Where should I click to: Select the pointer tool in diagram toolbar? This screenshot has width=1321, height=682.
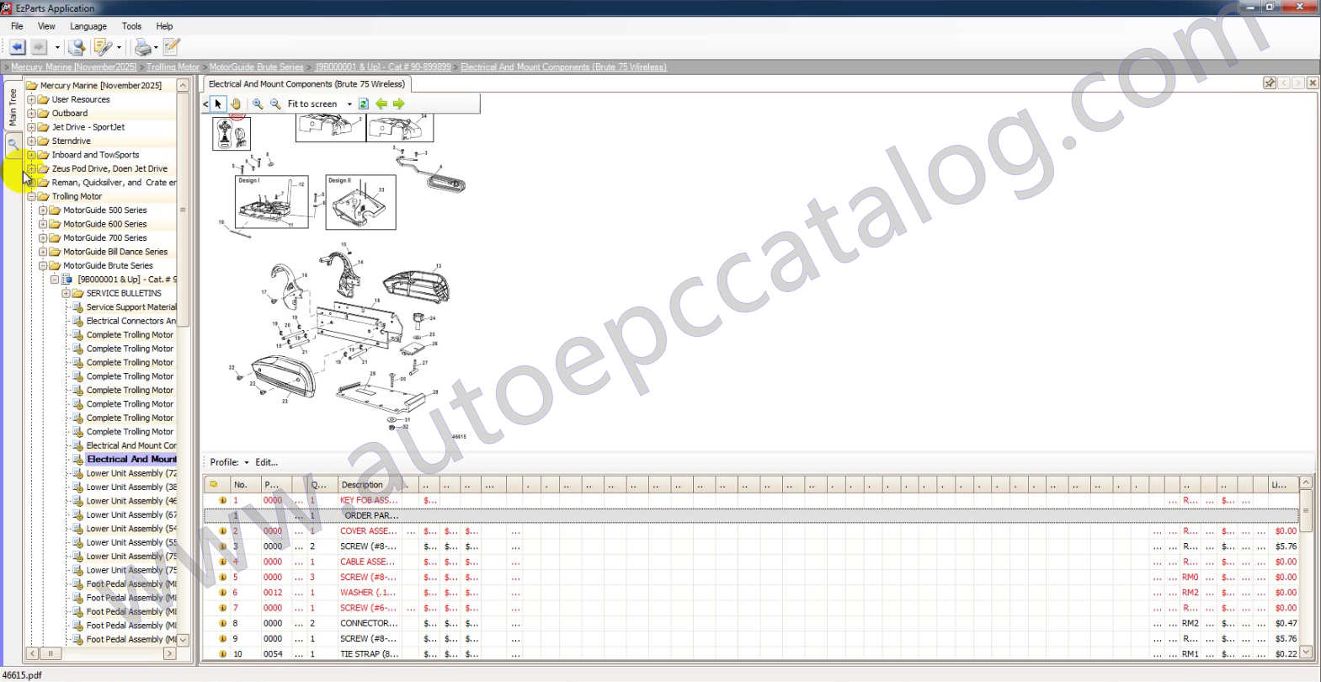(218, 104)
